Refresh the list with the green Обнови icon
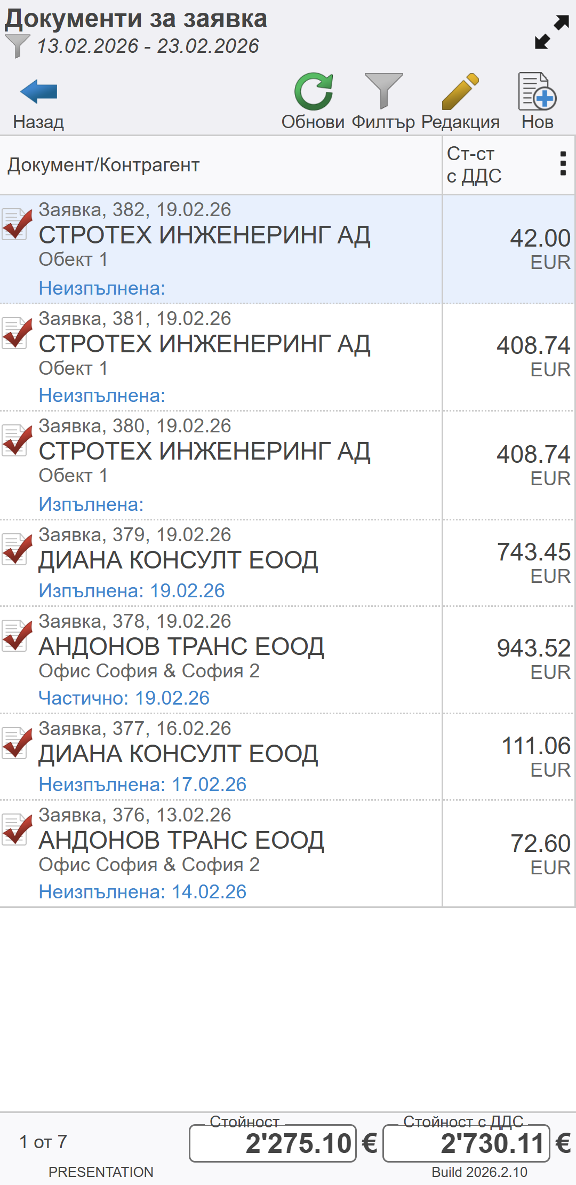The height and width of the screenshot is (1185, 576). (x=313, y=92)
